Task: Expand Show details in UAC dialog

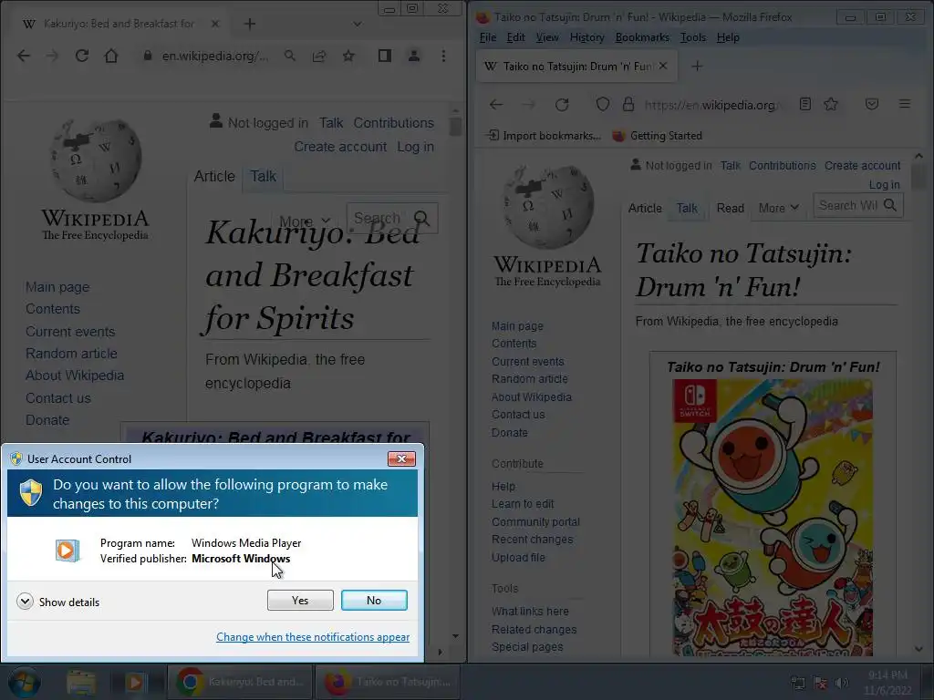Action: (x=58, y=602)
